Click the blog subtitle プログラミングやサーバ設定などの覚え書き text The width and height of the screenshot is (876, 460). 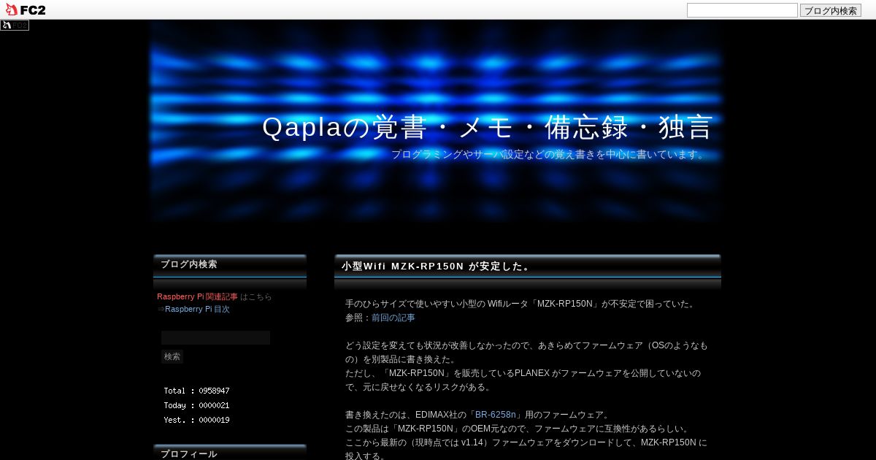549,155
